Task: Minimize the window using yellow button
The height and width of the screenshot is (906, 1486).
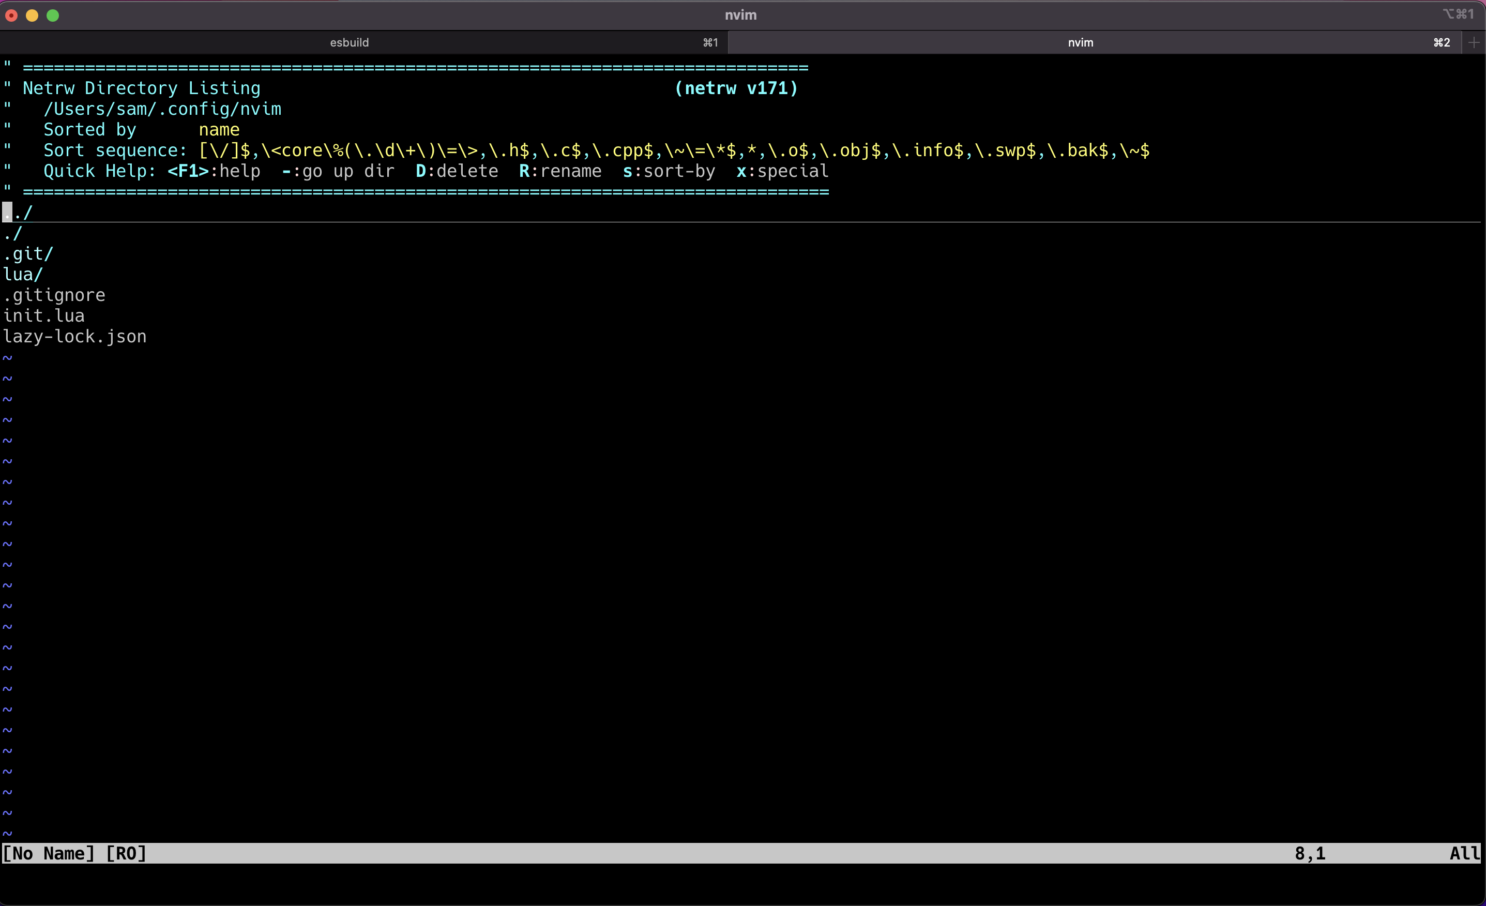Action: click(x=32, y=16)
